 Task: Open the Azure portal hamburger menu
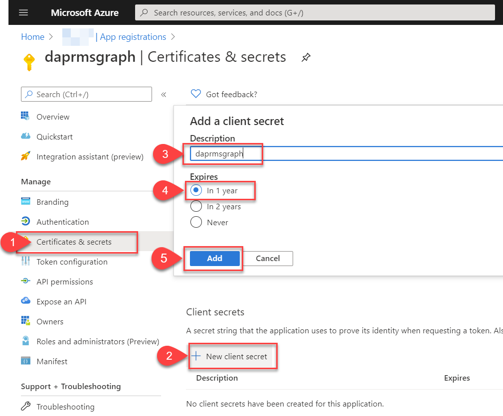click(23, 12)
